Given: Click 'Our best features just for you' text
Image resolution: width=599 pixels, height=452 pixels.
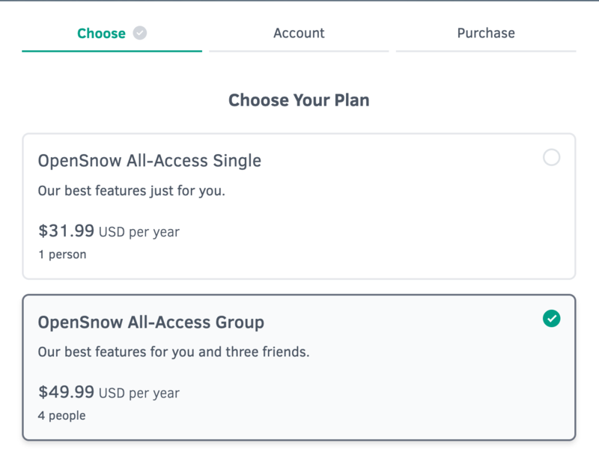Looking at the screenshot, I should (132, 191).
